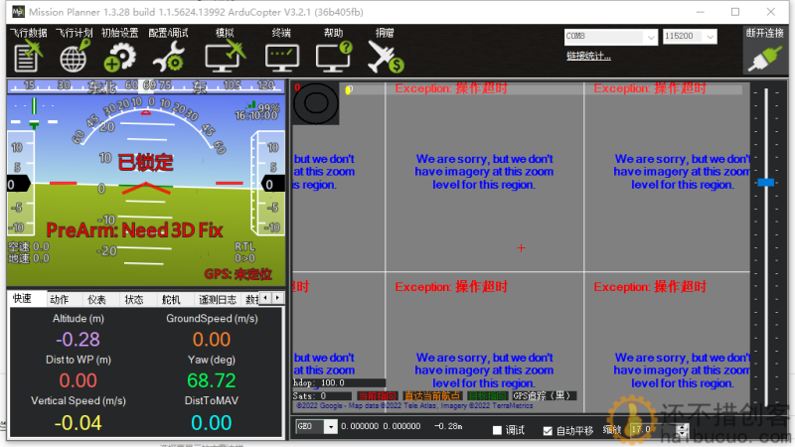Open the 初始设置 initial setup gear icon
The width and height of the screenshot is (795, 447).
tap(119, 57)
